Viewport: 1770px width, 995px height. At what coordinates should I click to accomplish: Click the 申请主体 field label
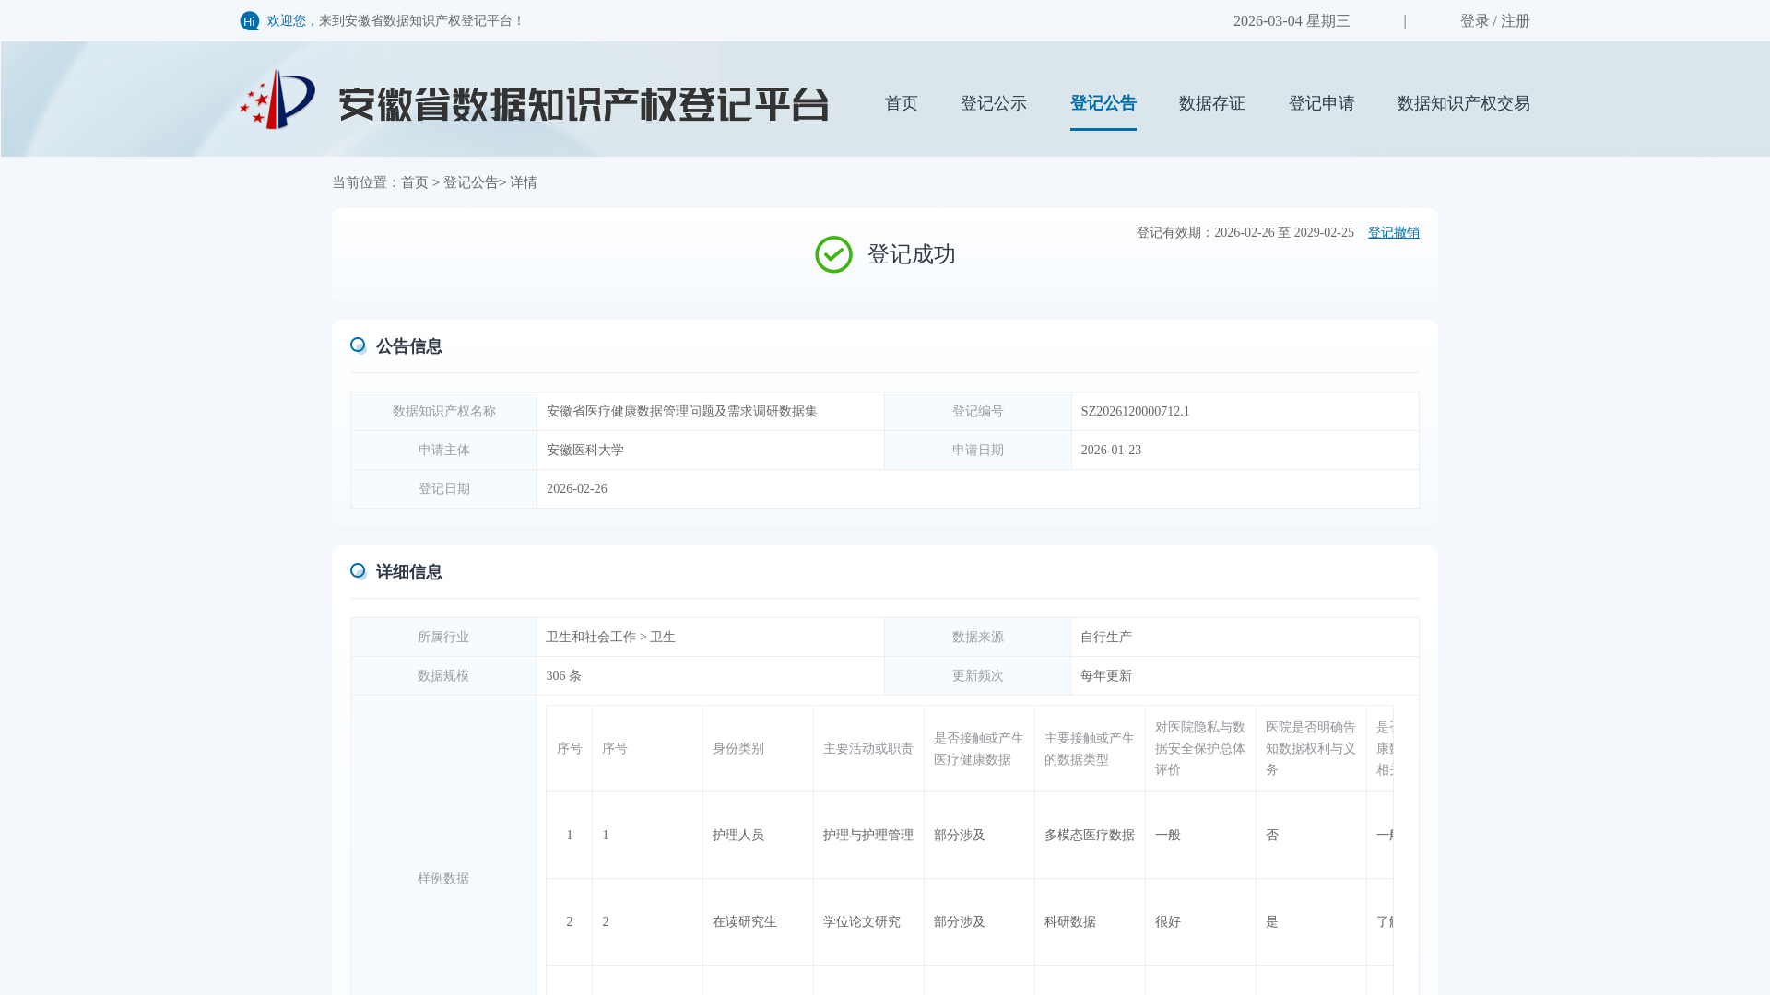click(x=443, y=451)
